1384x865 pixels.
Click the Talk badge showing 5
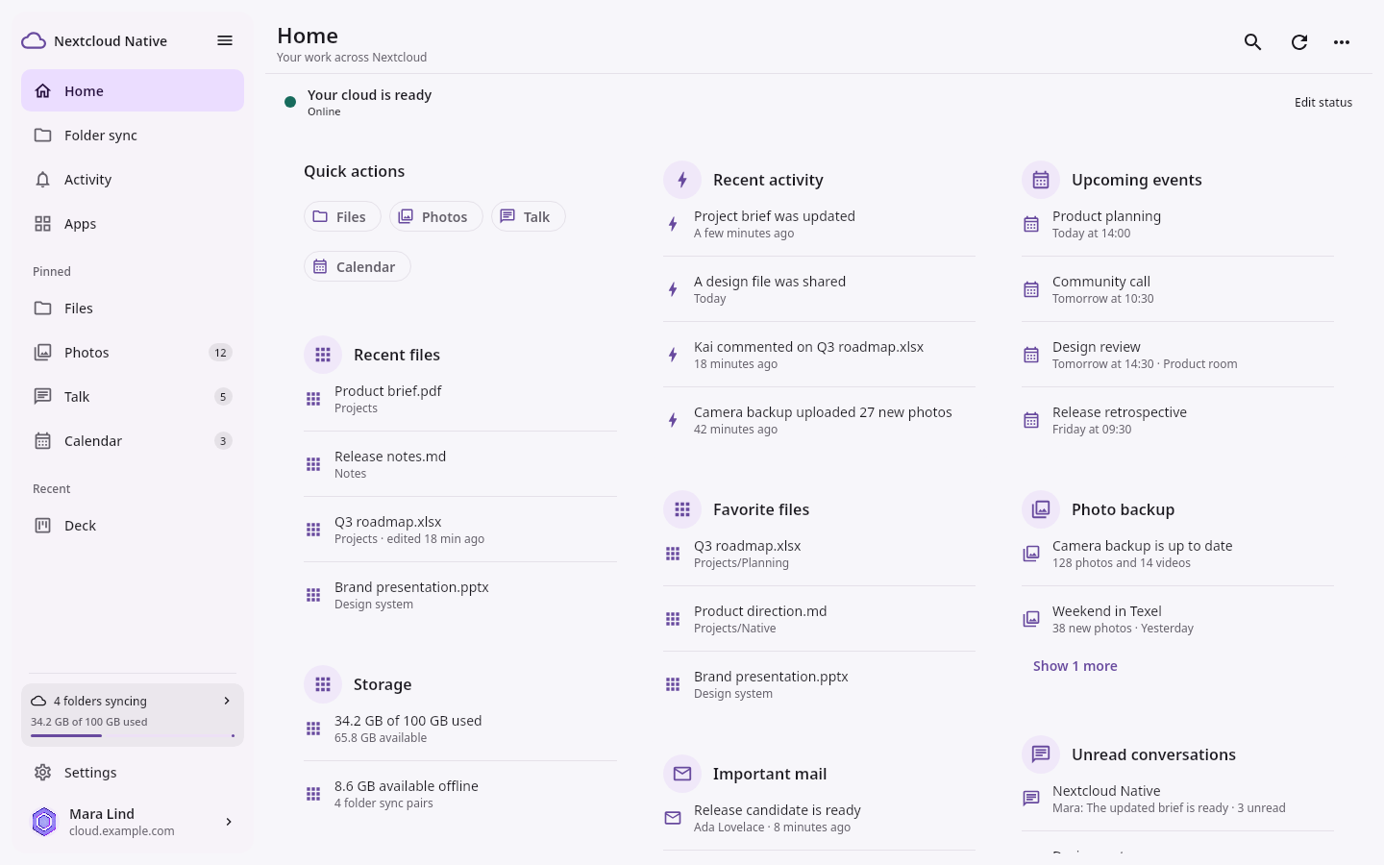223,397
